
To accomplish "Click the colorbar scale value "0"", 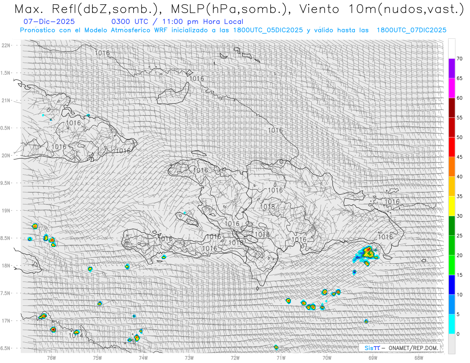I will coord(458,334).
